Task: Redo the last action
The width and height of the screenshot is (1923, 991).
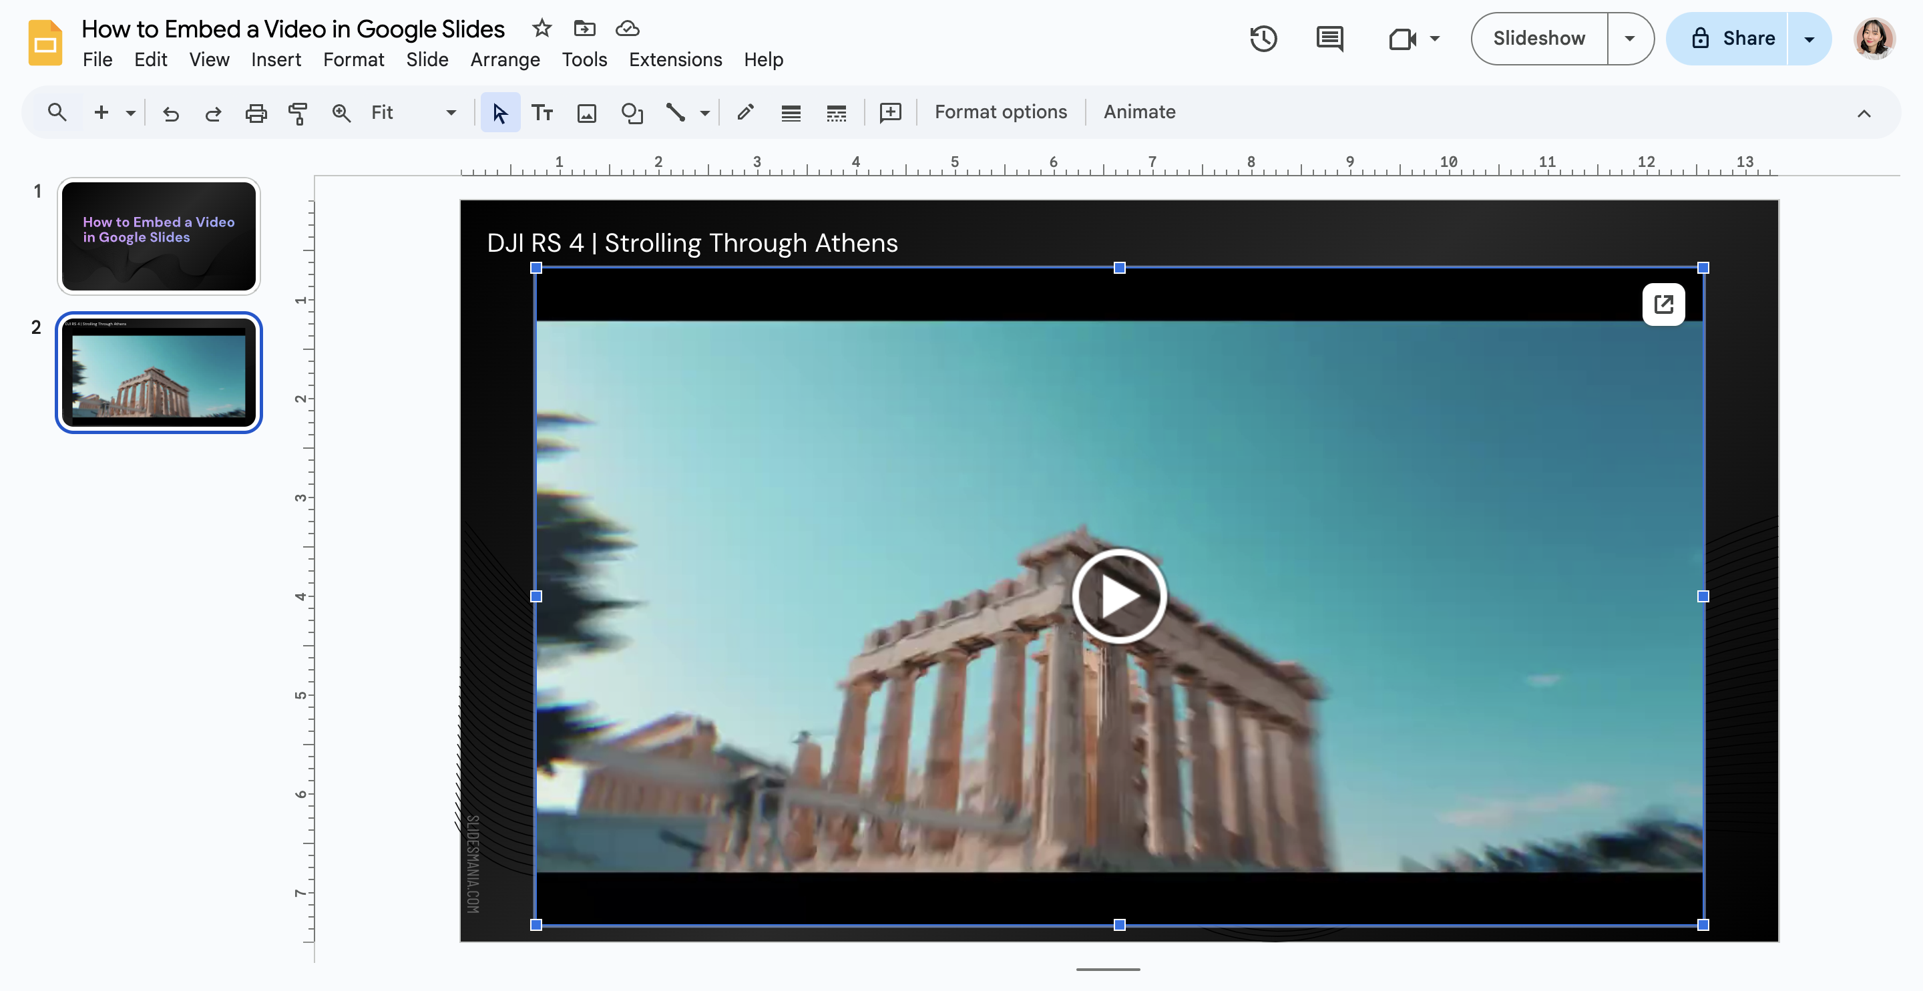Action: 214,113
